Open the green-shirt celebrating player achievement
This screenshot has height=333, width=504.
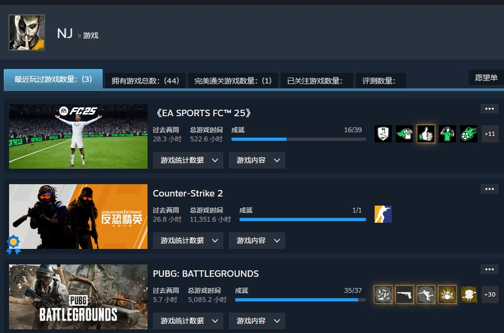[x=447, y=134]
